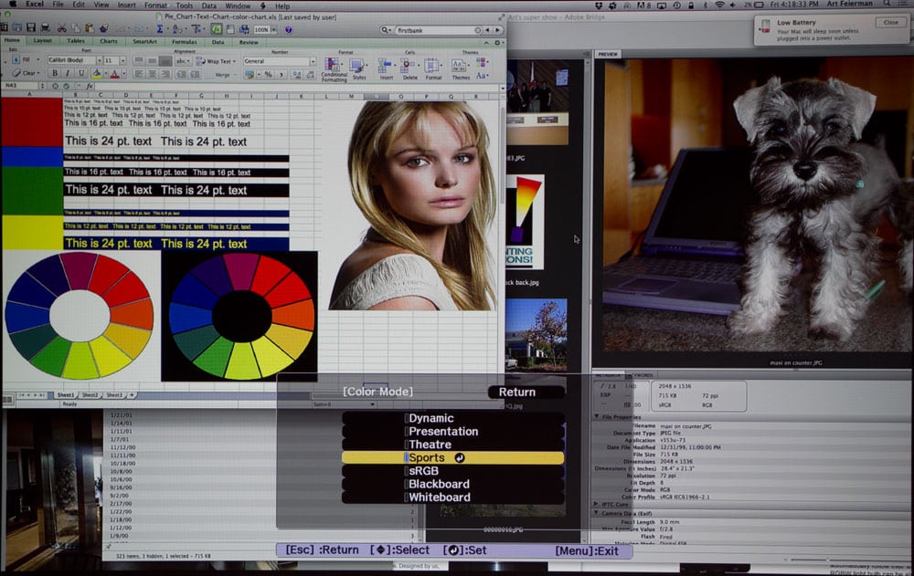Viewport: 914px width, 576px height.
Task: Open the Format menu in menu bar
Action: (155, 5)
